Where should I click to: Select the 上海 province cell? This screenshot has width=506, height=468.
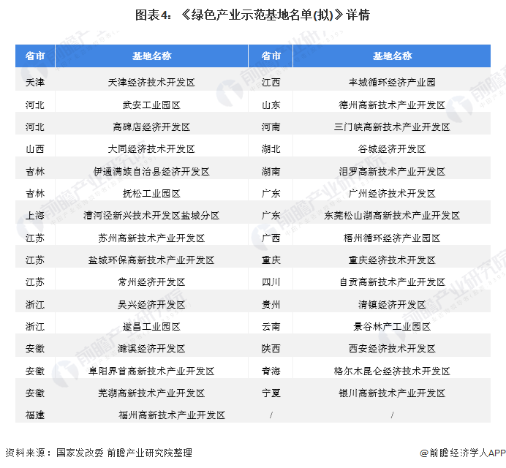point(34,216)
